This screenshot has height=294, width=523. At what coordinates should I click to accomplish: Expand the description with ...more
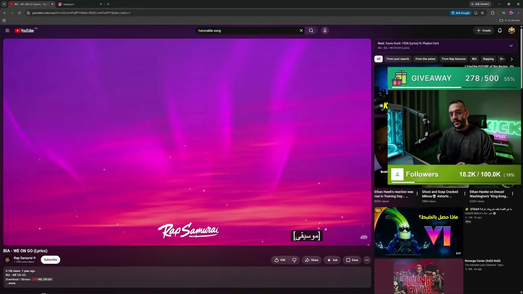pyautogui.click(x=11, y=283)
